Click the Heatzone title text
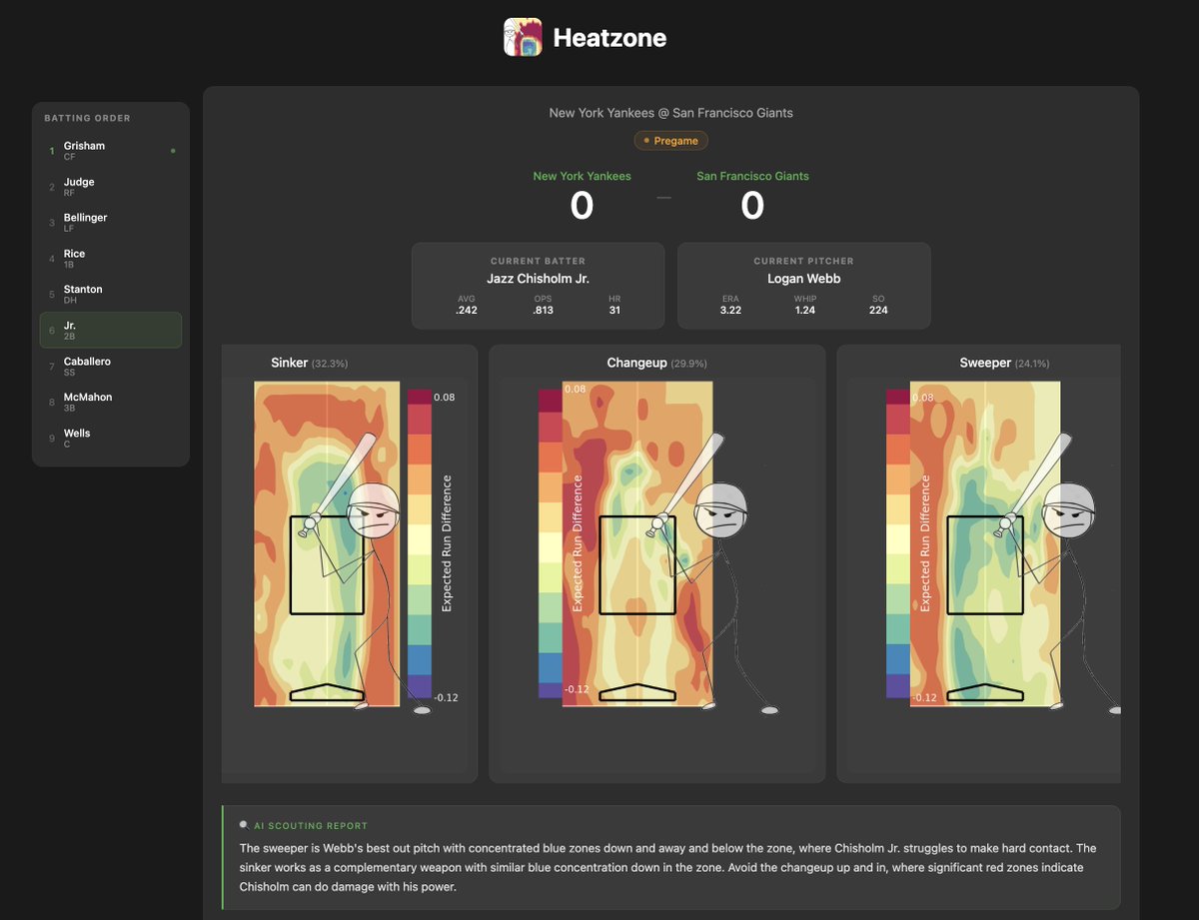1199x920 pixels. [609, 38]
